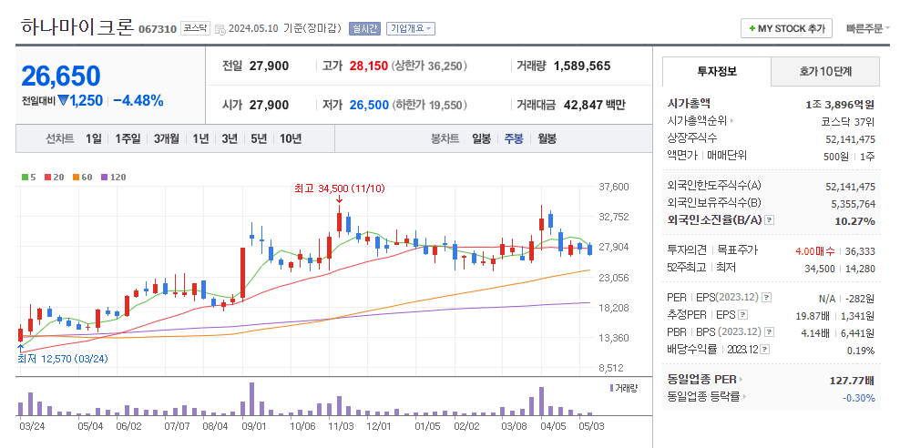This screenshot has width=900, height=448.
Task: Click the -0.30% sector change value
Action: tap(859, 398)
